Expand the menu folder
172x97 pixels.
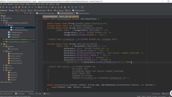(x=4, y=65)
